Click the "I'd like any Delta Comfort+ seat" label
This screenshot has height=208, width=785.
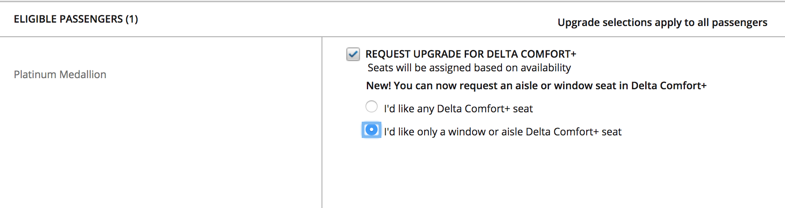pos(458,109)
